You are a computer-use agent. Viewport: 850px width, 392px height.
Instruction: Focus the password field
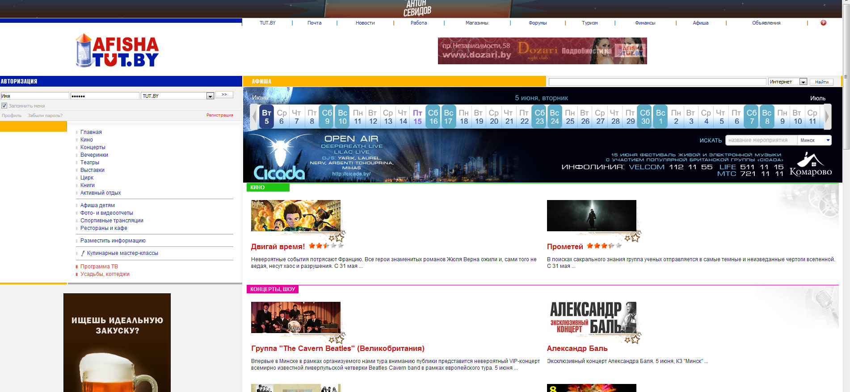(105, 96)
